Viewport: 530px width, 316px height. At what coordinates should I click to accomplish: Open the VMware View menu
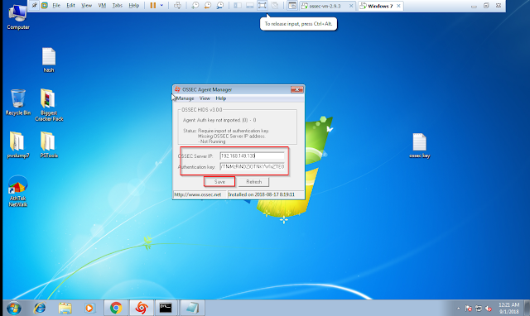click(x=86, y=6)
